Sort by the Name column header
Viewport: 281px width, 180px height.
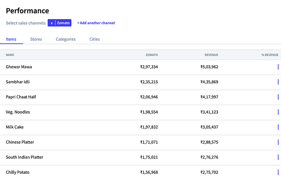coord(10,55)
